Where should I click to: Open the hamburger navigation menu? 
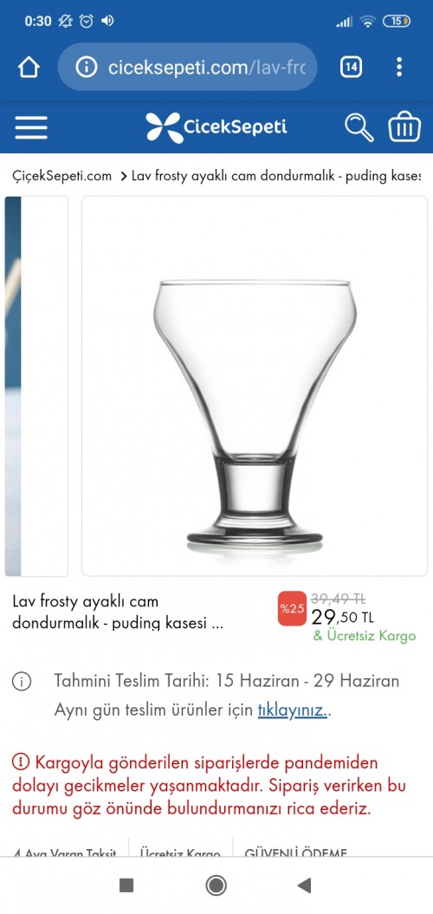tap(31, 127)
